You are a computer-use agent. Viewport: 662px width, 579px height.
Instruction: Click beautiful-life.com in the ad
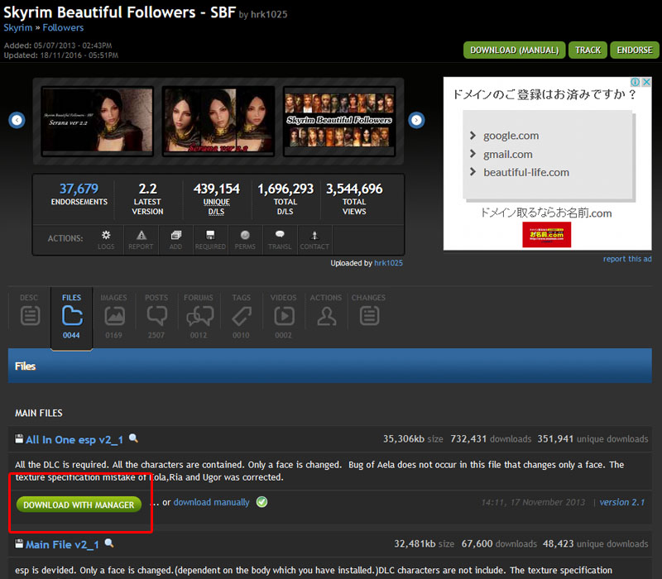pos(526,172)
